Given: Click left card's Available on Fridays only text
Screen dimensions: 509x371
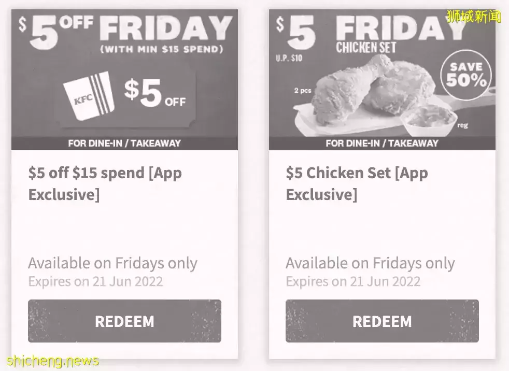Looking at the screenshot, I should [112, 263].
